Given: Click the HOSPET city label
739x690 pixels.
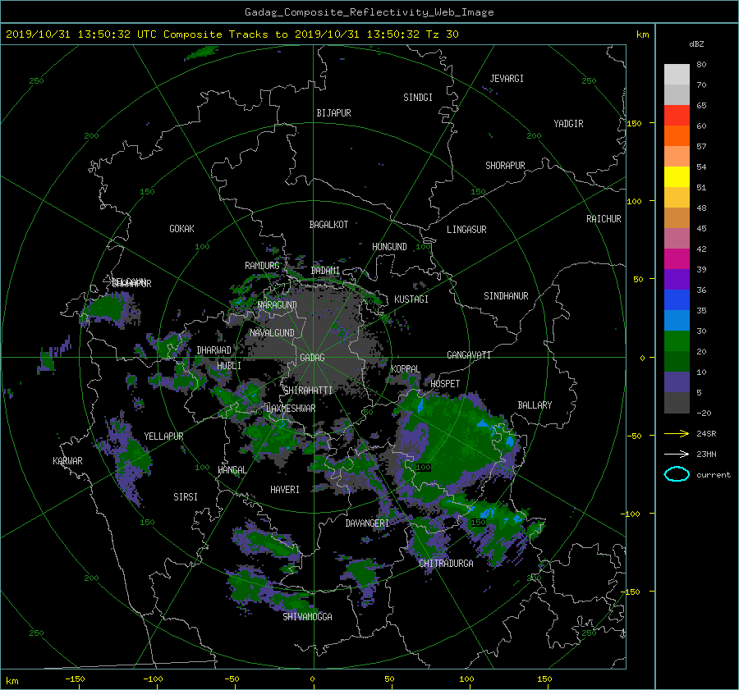Looking at the screenshot, I should (x=445, y=384).
